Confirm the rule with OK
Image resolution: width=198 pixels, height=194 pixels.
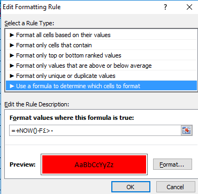[131, 187]
